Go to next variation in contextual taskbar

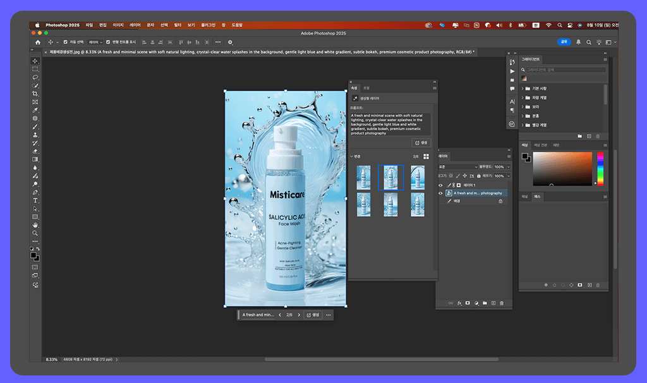click(x=299, y=315)
